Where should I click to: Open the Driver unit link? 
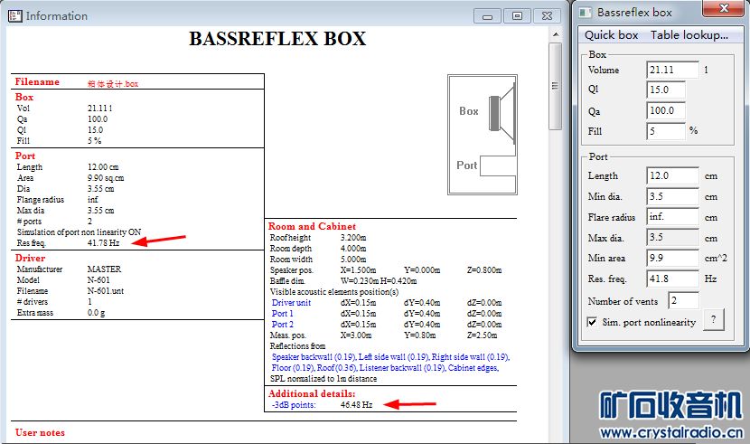click(291, 303)
